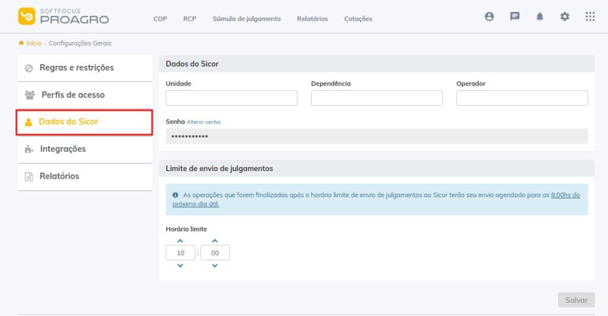
Task: Open the settings gear icon
Action: 565,17
